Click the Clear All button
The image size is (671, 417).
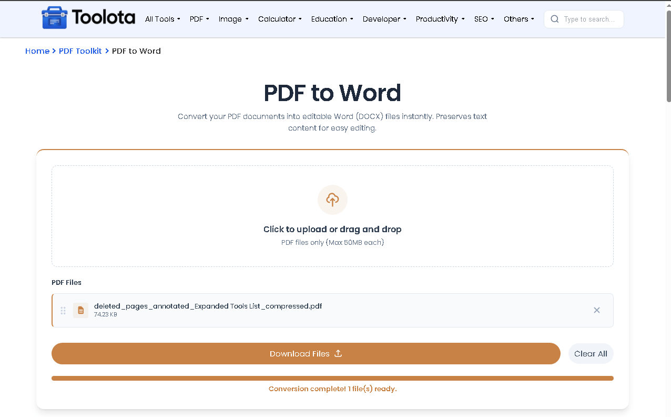(x=591, y=354)
